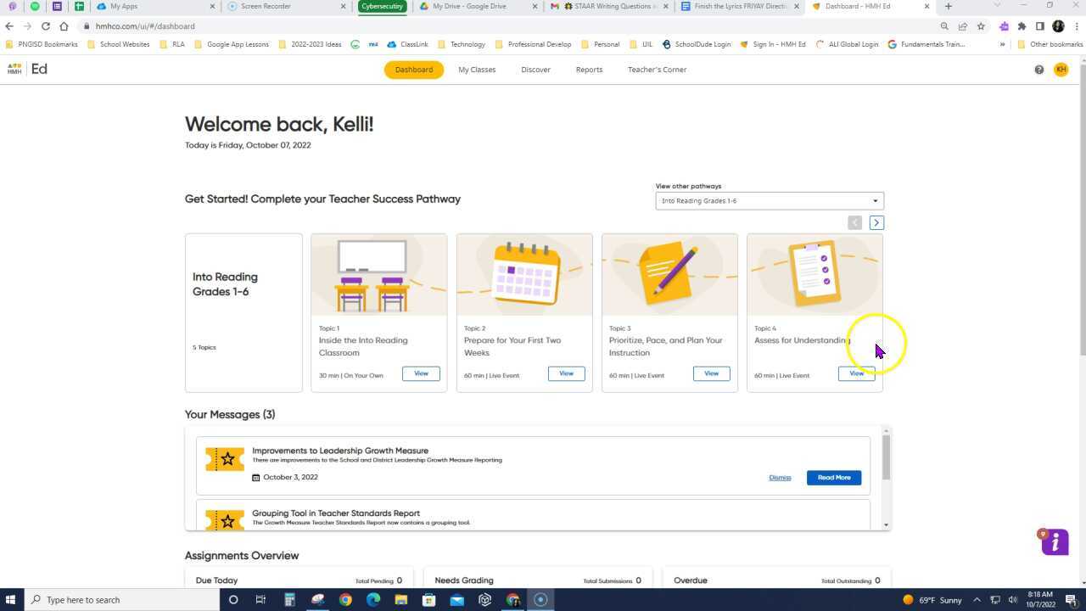Open the Into Reading Grades 1-6 pathways dropdown
Image resolution: width=1086 pixels, height=611 pixels.
768,200
